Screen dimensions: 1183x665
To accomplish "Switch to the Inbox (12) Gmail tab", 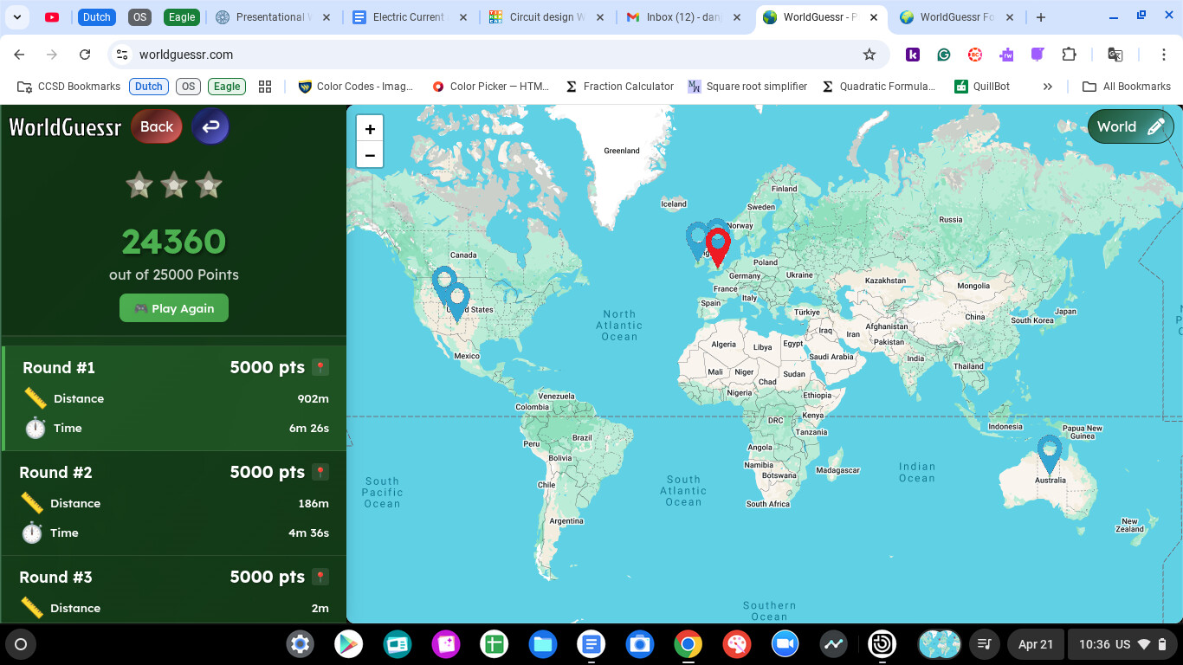I will 688,17.
